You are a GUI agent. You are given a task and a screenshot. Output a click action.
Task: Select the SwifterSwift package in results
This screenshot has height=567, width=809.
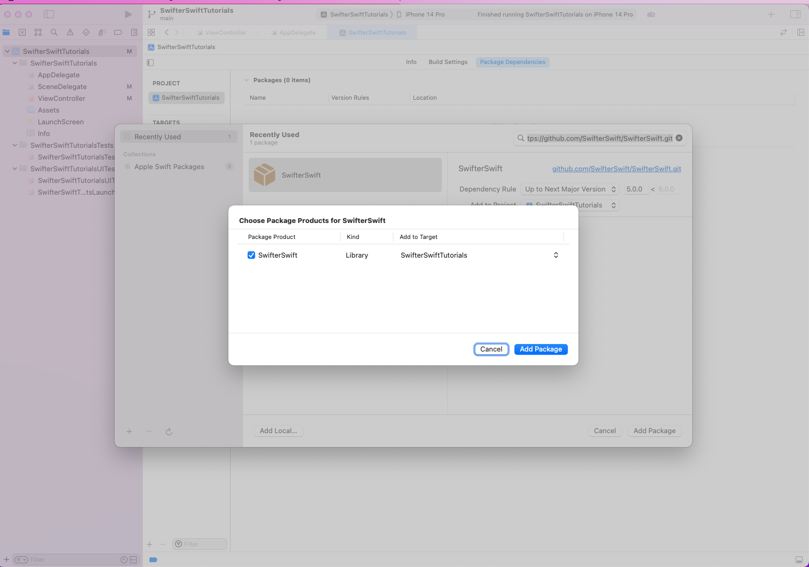345,175
